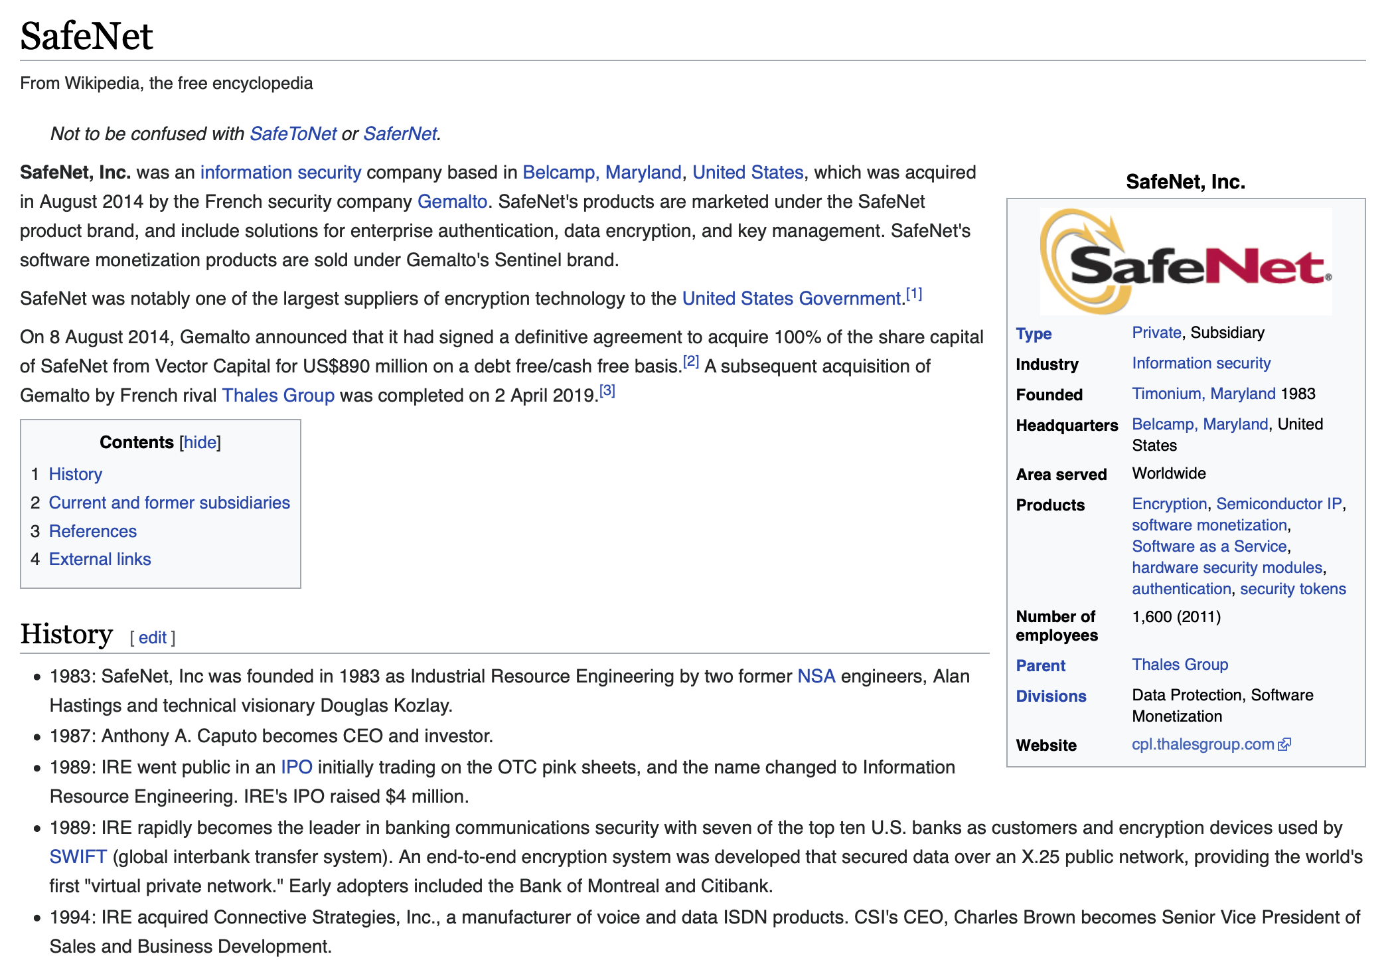The width and height of the screenshot is (1390, 960).
Task: Open United States link in intro paragraph
Action: pyautogui.click(x=748, y=172)
